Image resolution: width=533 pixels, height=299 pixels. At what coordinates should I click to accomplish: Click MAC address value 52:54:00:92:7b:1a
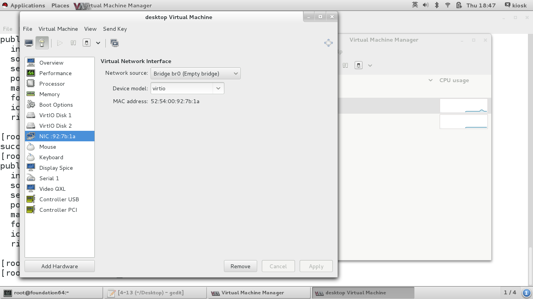point(175,101)
